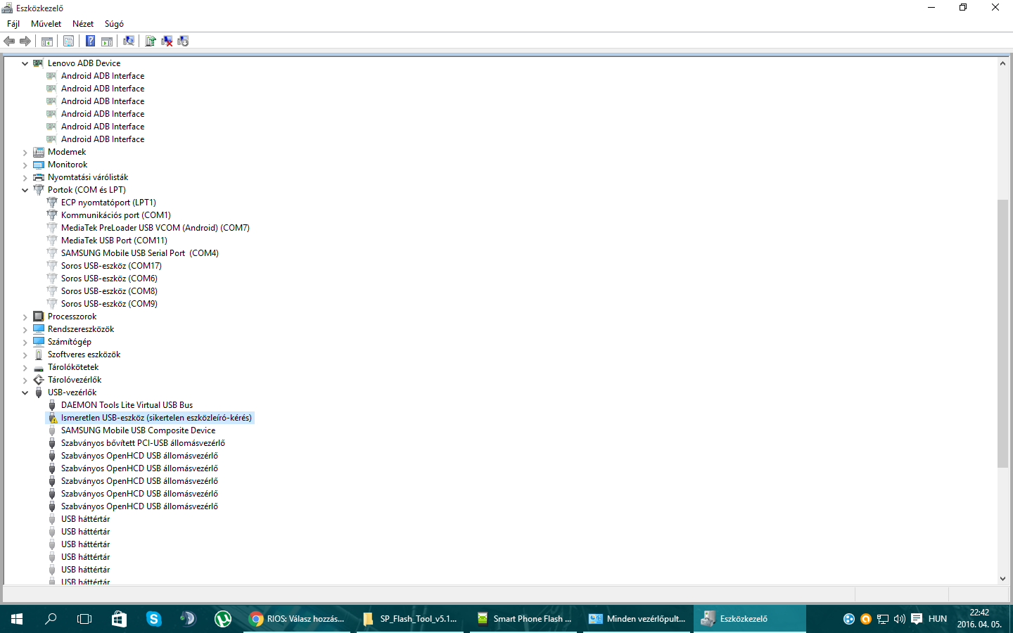The height and width of the screenshot is (633, 1013).
Task: Collapse the USB-vezérlők node
Action: 25,392
